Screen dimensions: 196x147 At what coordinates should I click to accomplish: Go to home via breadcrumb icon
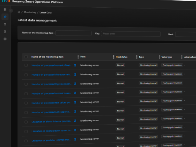pos(19,12)
